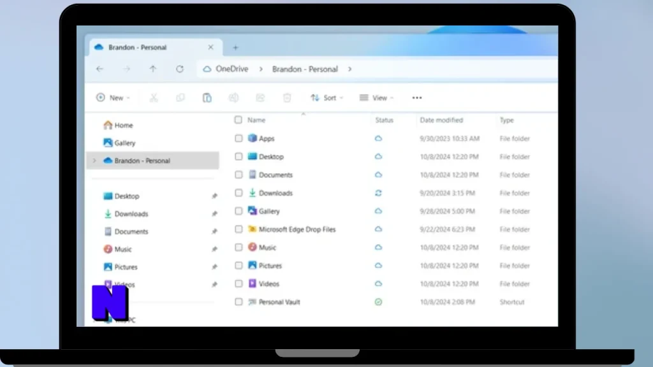Viewport: 653px width, 367px height.
Task: Refresh the current folder view
Action: point(180,69)
